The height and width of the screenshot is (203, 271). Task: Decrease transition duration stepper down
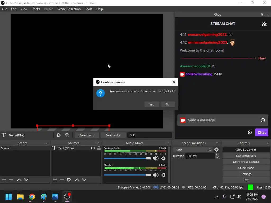[x=217, y=157]
